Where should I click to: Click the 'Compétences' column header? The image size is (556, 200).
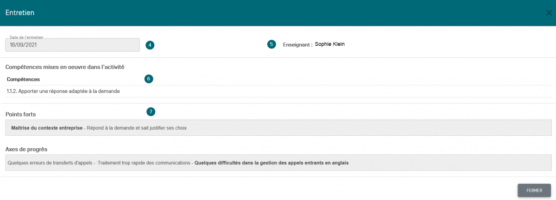pyautogui.click(x=23, y=79)
